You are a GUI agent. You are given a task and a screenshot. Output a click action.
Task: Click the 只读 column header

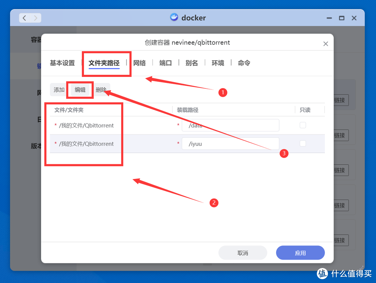pyautogui.click(x=305, y=110)
